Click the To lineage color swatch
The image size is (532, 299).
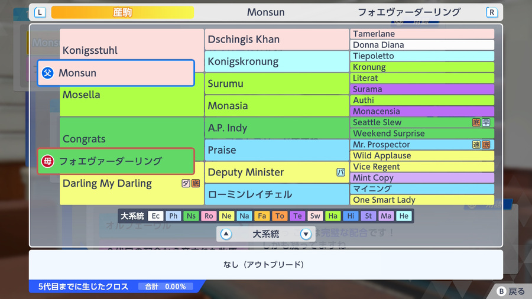[x=280, y=216]
